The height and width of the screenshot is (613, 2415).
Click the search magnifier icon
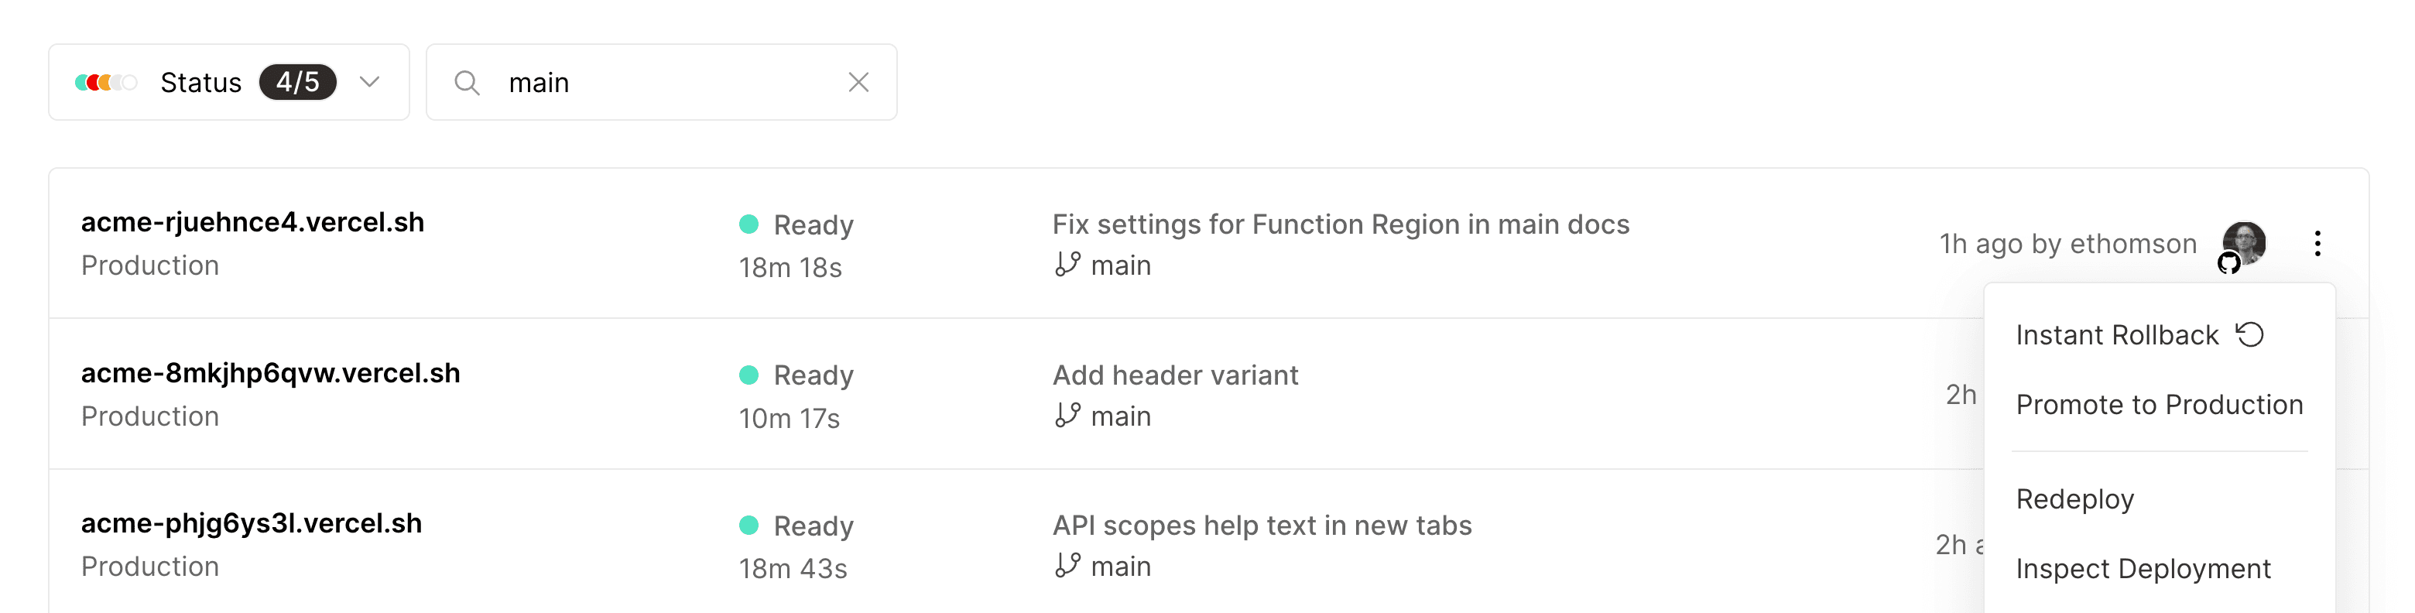click(x=469, y=83)
